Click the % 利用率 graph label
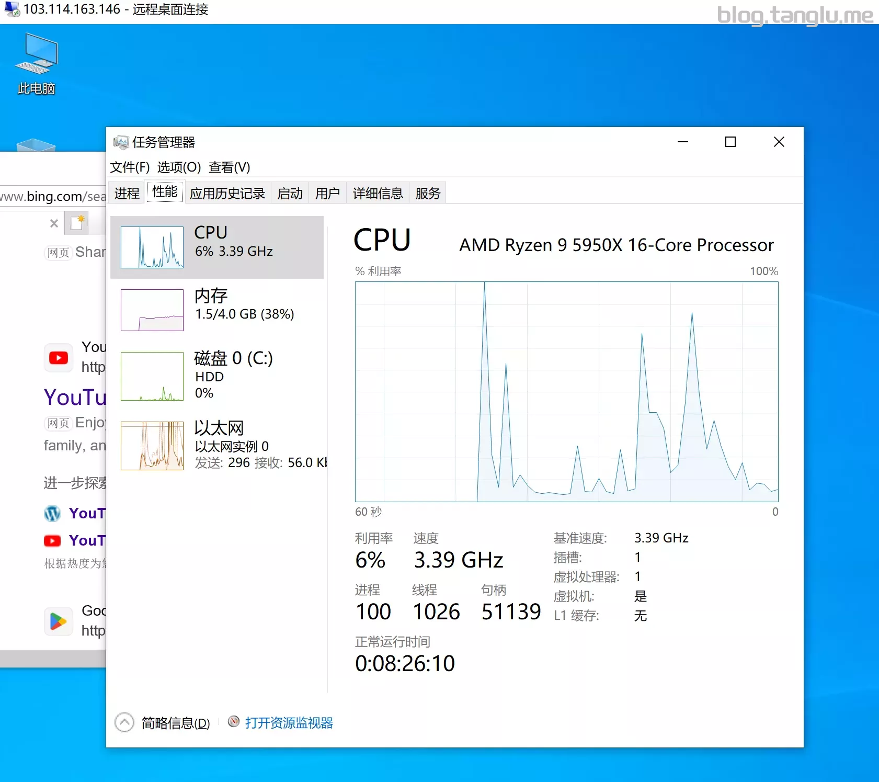The image size is (879, 782). click(x=378, y=271)
